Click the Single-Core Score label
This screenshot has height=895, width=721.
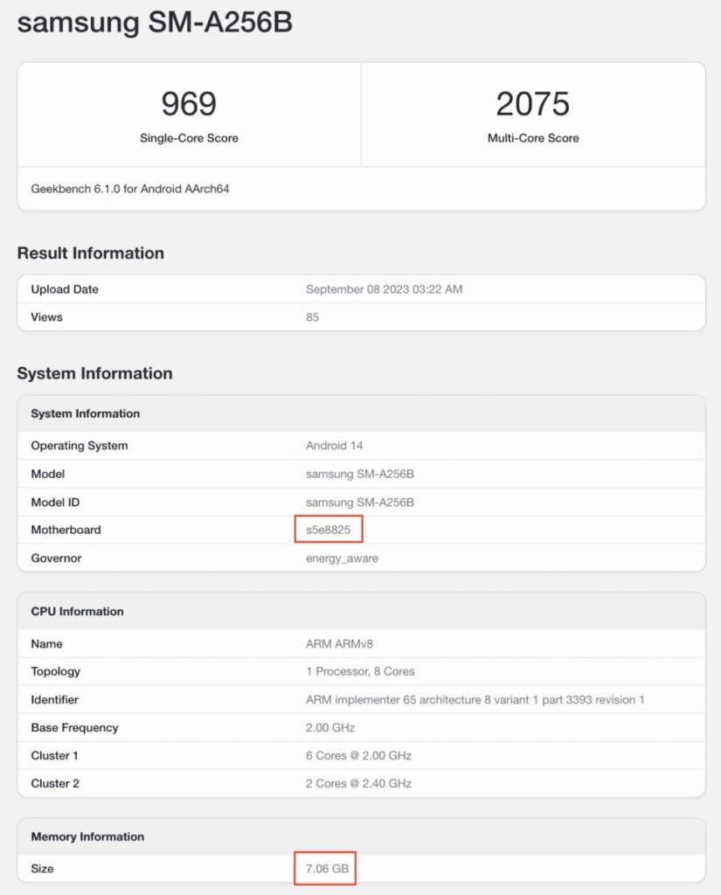click(x=189, y=138)
